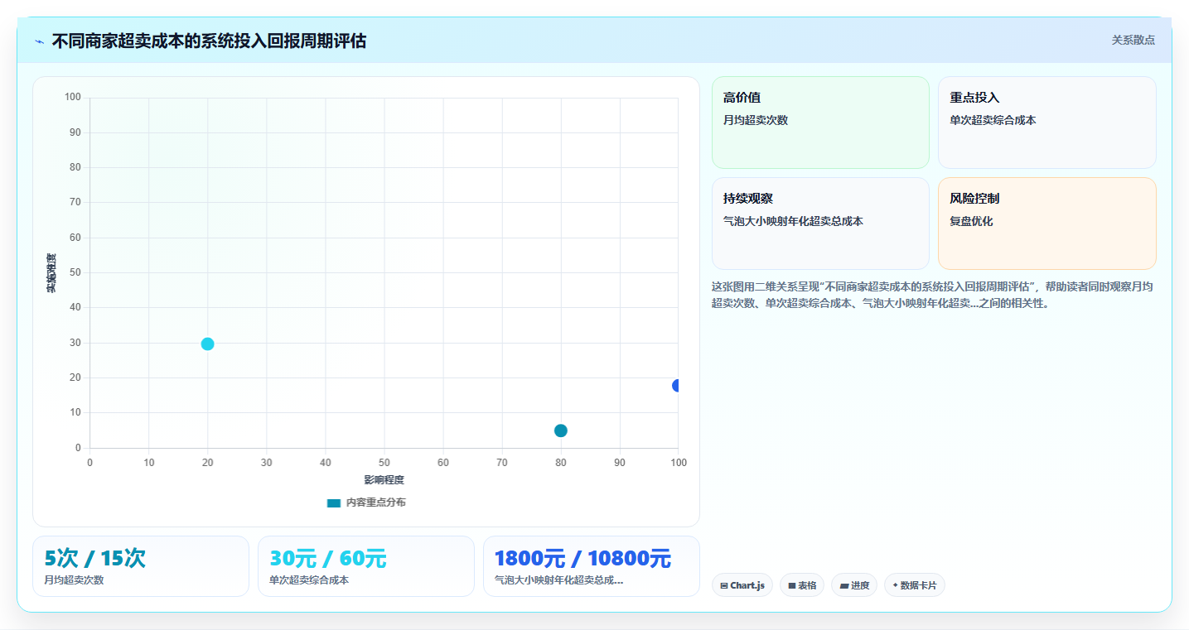This screenshot has height=630, width=1189.
Task: Click the main title 不同商家超卖成本的系统投入回报周期评估
Action: 209,41
